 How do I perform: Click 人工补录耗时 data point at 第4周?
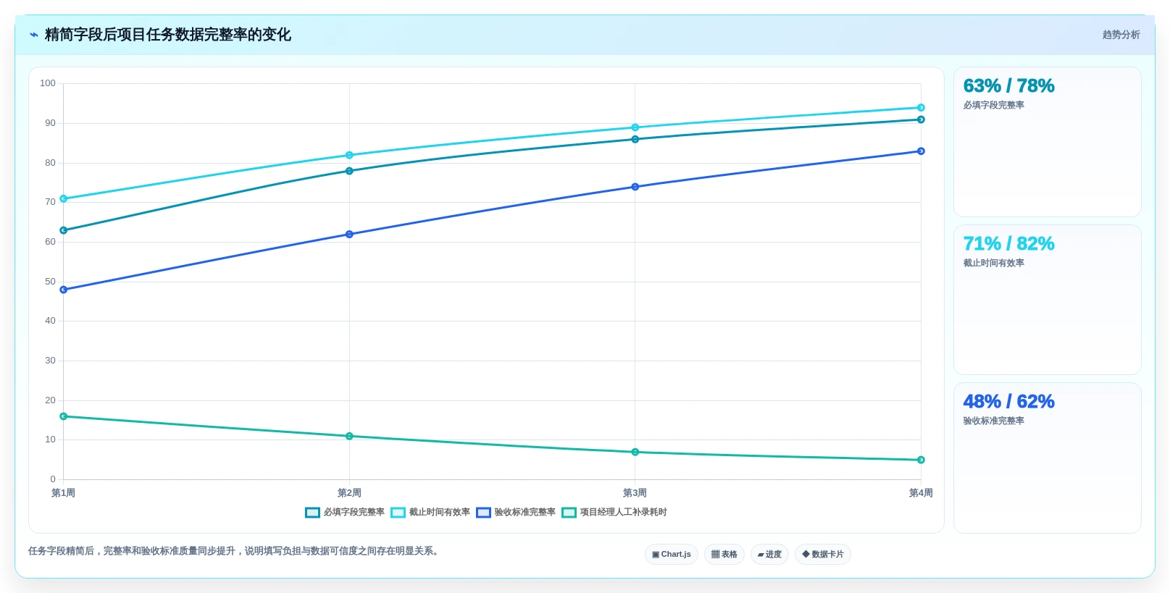921,460
